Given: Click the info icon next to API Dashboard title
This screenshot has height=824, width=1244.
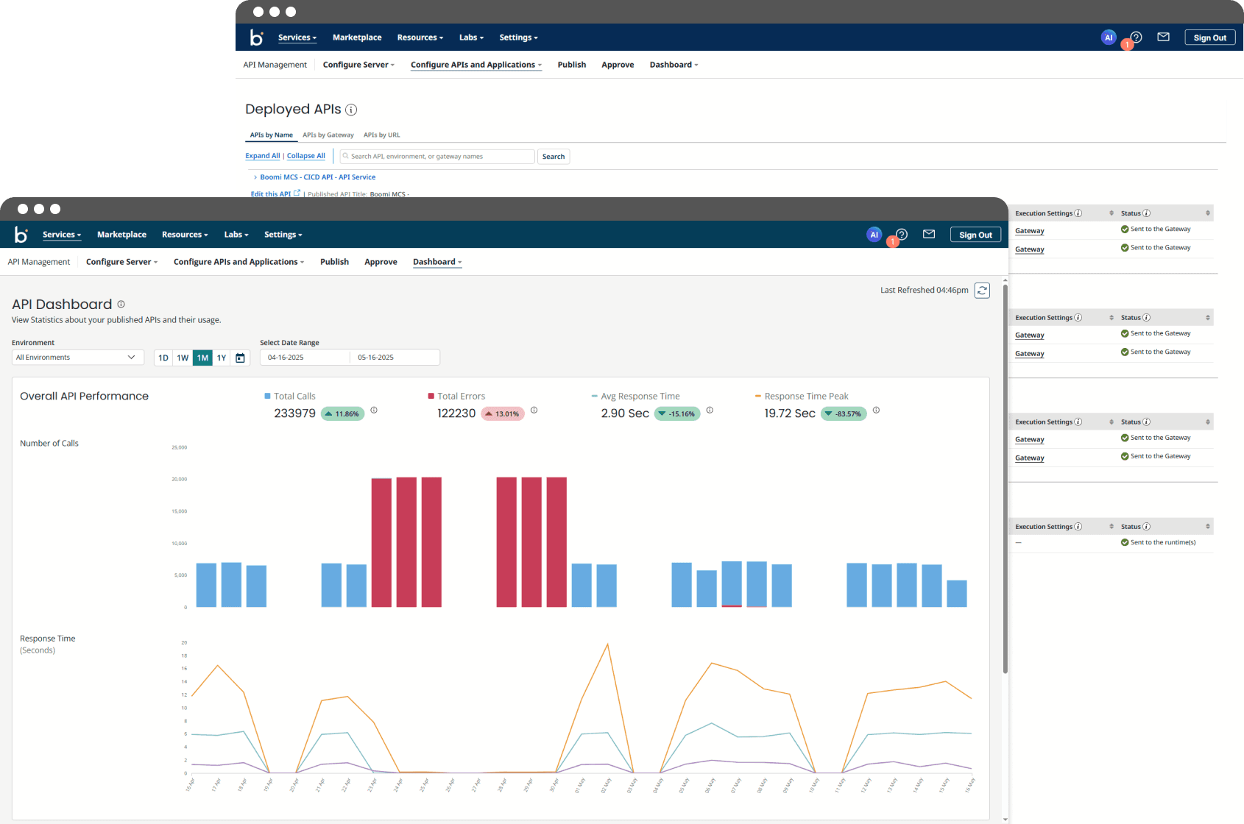Looking at the screenshot, I should tap(121, 305).
